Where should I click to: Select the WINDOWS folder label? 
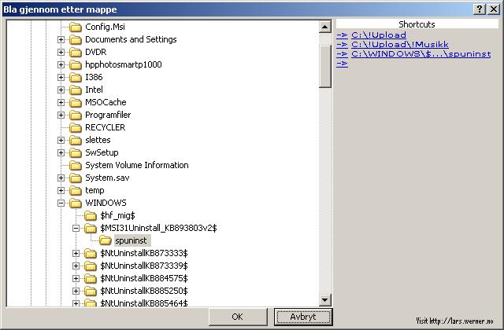point(106,203)
